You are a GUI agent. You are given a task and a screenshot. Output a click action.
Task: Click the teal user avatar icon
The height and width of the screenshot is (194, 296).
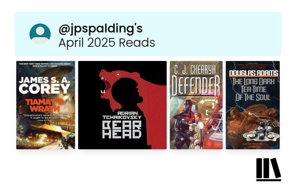pyautogui.click(x=40, y=34)
